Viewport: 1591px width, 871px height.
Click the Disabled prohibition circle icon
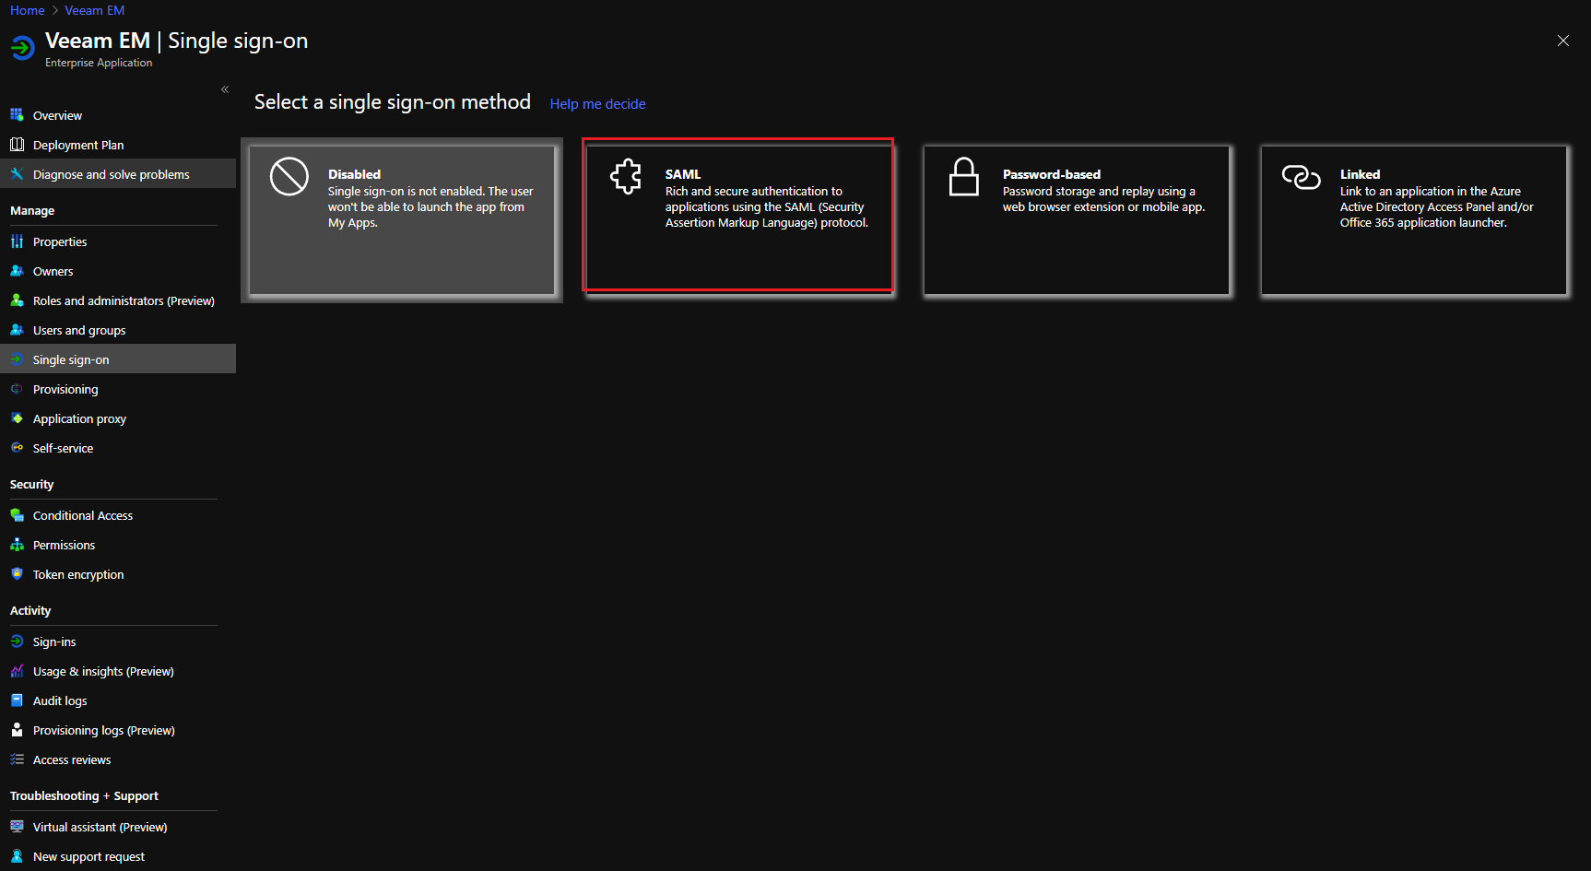point(289,176)
